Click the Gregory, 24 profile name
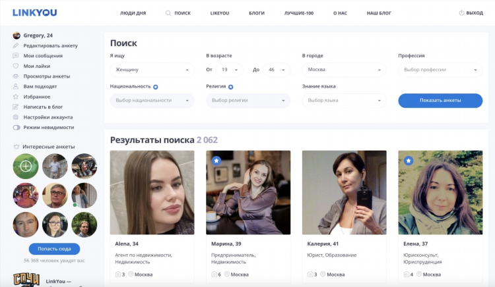The height and width of the screenshot is (287, 495). [38, 36]
